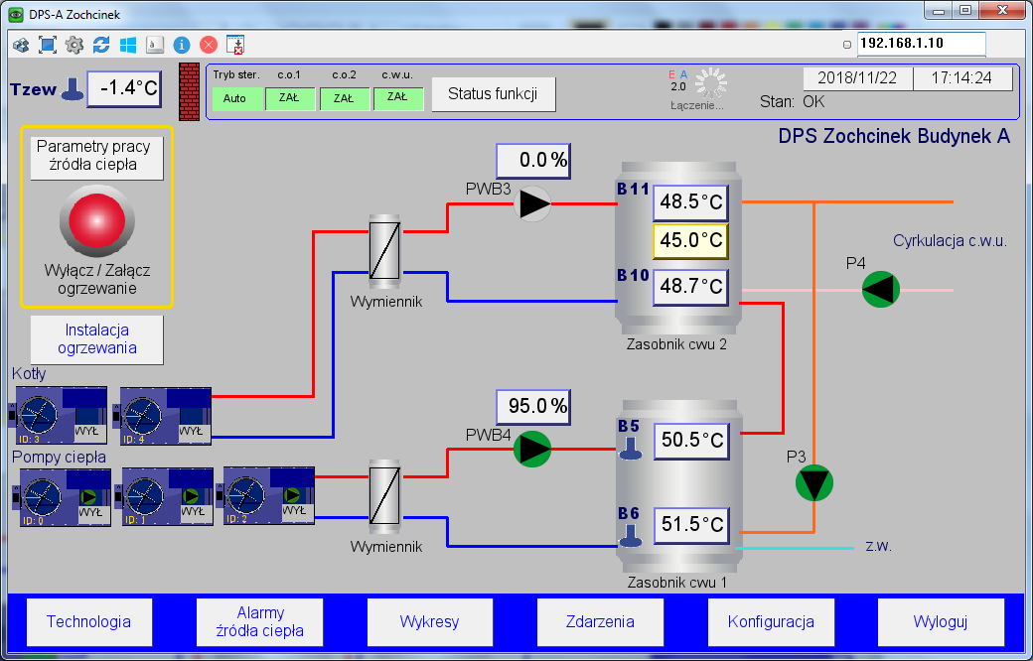
Task: Click the -1.4°C outdoor temperature value
Action: tap(124, 88)
